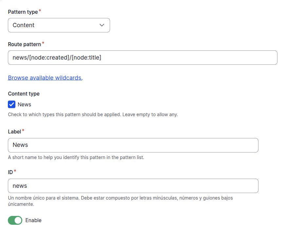
Task: Expand the Content pattern type selector chevron
Action: (x=102, y=25)
